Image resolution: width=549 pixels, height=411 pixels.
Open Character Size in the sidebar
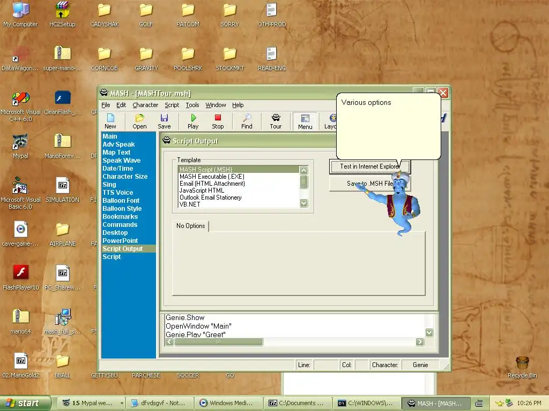(x=125, y=177)
